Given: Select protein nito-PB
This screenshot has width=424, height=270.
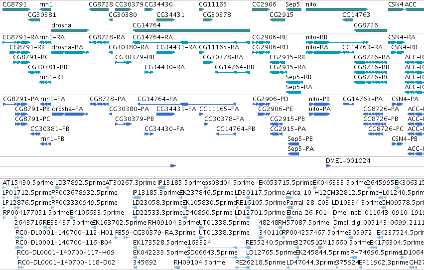Looking at the screenshot, I should pos(319,99).
